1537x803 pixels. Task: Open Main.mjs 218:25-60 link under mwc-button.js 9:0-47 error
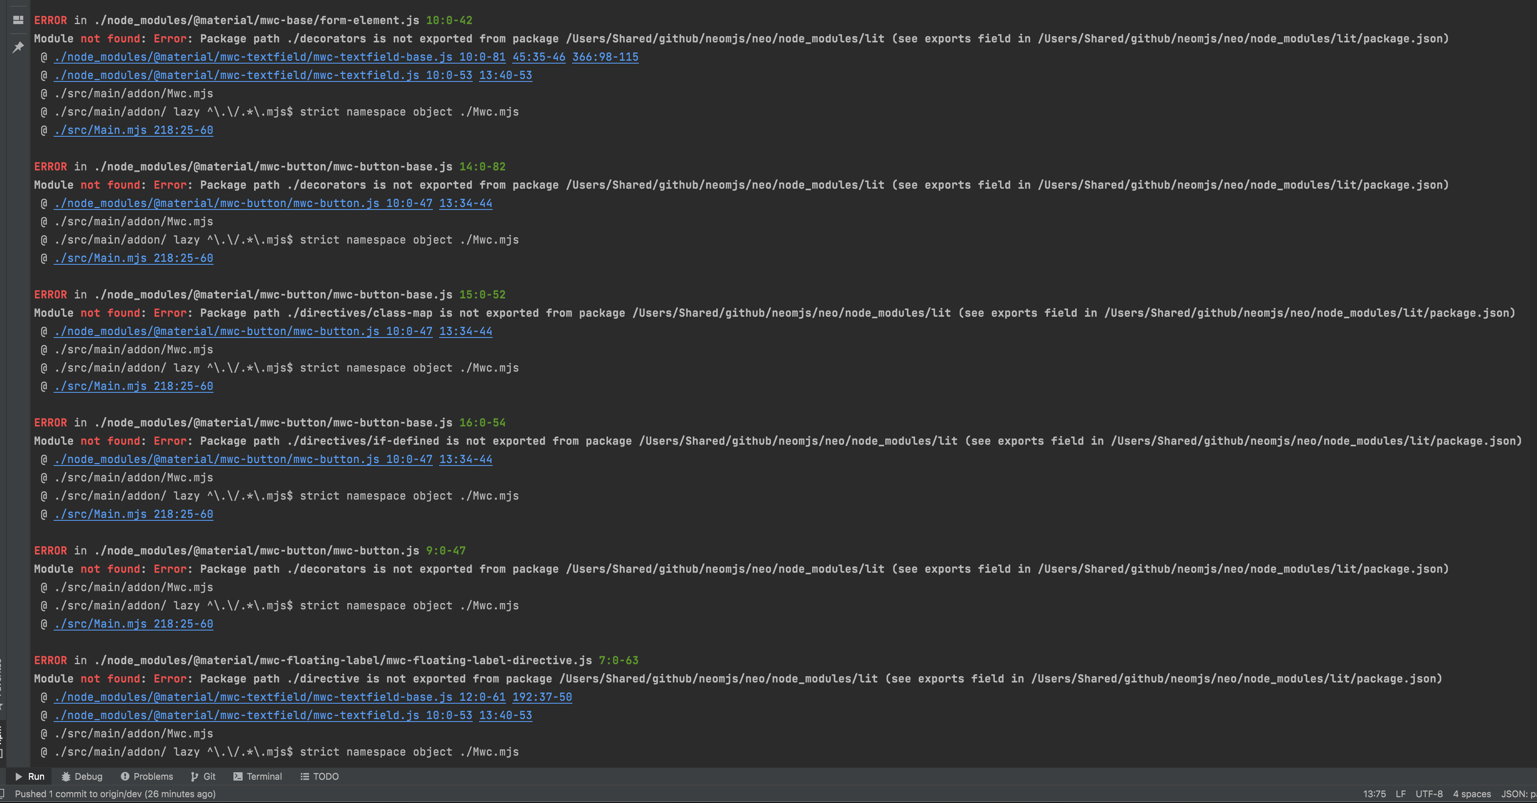click(133, 624)
